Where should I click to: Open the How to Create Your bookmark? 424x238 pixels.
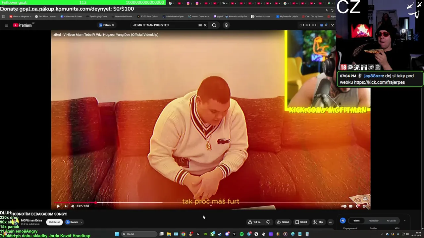[199, 16]
